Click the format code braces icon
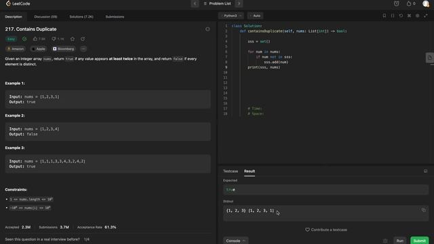The image size is (434, 244). point(393,16)
